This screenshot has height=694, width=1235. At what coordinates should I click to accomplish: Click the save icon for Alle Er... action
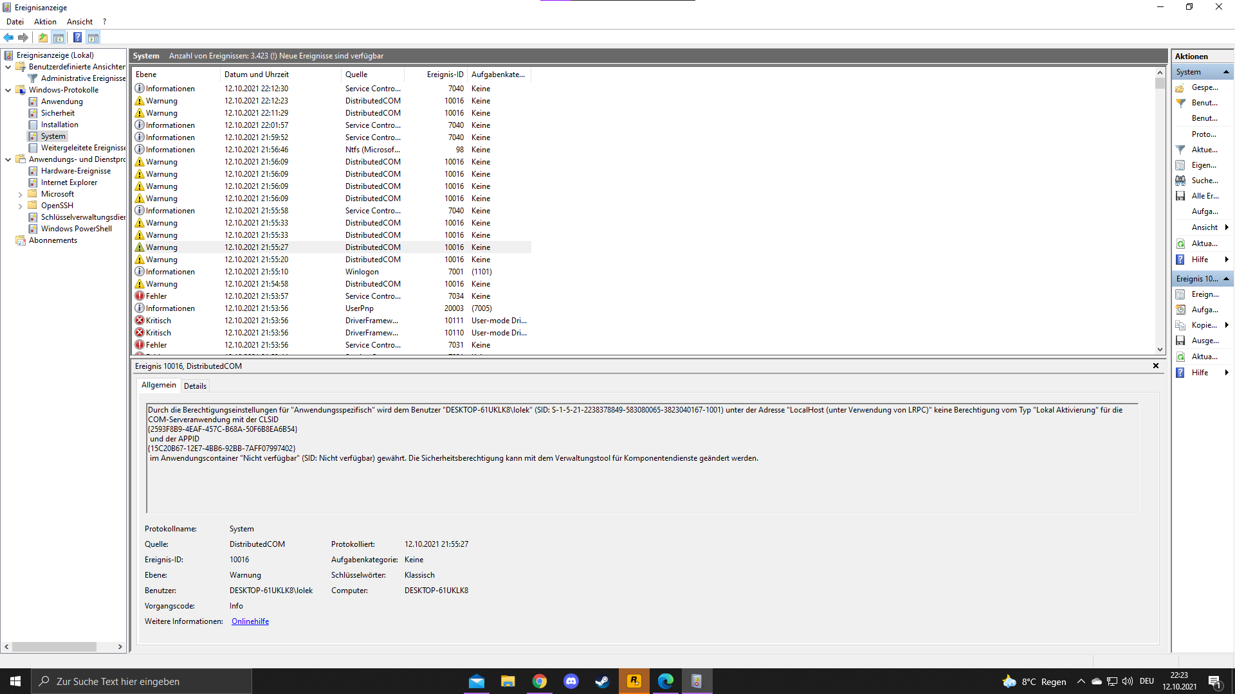(1180, 196)
